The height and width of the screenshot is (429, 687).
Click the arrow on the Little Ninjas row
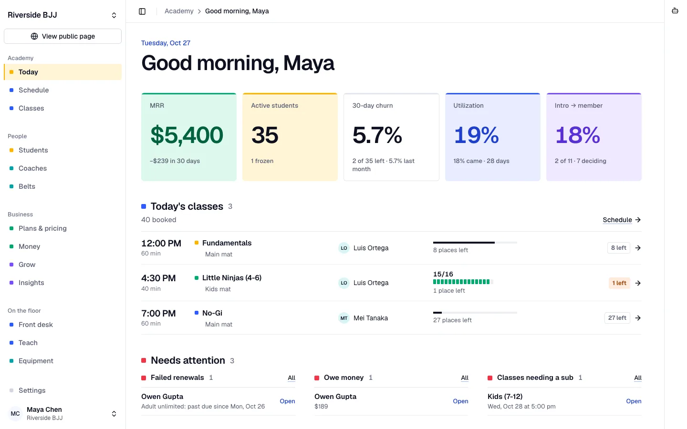coord(638,283)
